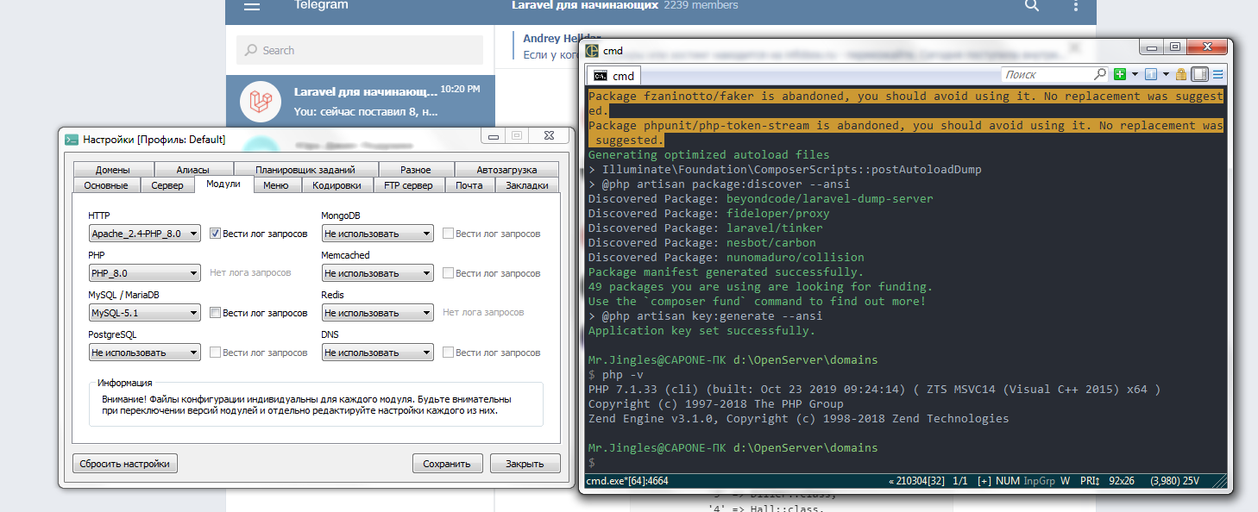Open the MongoDB module dropdown
Screen dimensions: 1258x512
pyautogui.click(x=378, y=234)
